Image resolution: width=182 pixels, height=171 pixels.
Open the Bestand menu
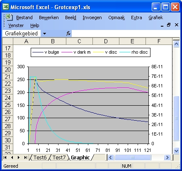(24, 17)
